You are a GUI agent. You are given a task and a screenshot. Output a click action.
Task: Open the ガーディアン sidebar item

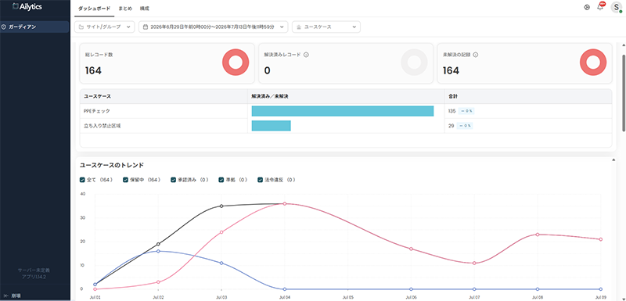pos(34,27)
